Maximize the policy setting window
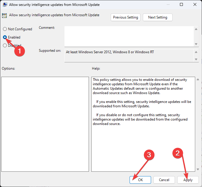 181,4
